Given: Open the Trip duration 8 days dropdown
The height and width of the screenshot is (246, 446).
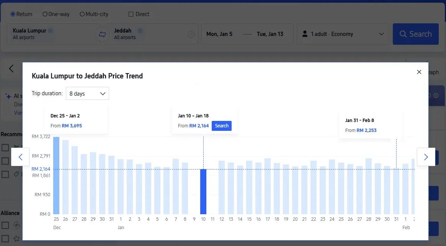Looking at the screenshot, I should [x=87, y=93].
